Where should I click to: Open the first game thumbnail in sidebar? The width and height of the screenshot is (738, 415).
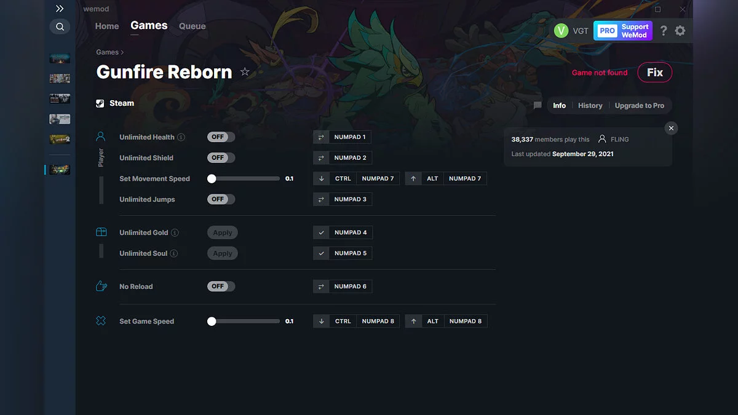pos(60,58)
